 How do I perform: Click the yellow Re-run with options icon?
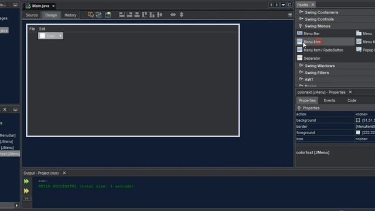pos(26,191)
